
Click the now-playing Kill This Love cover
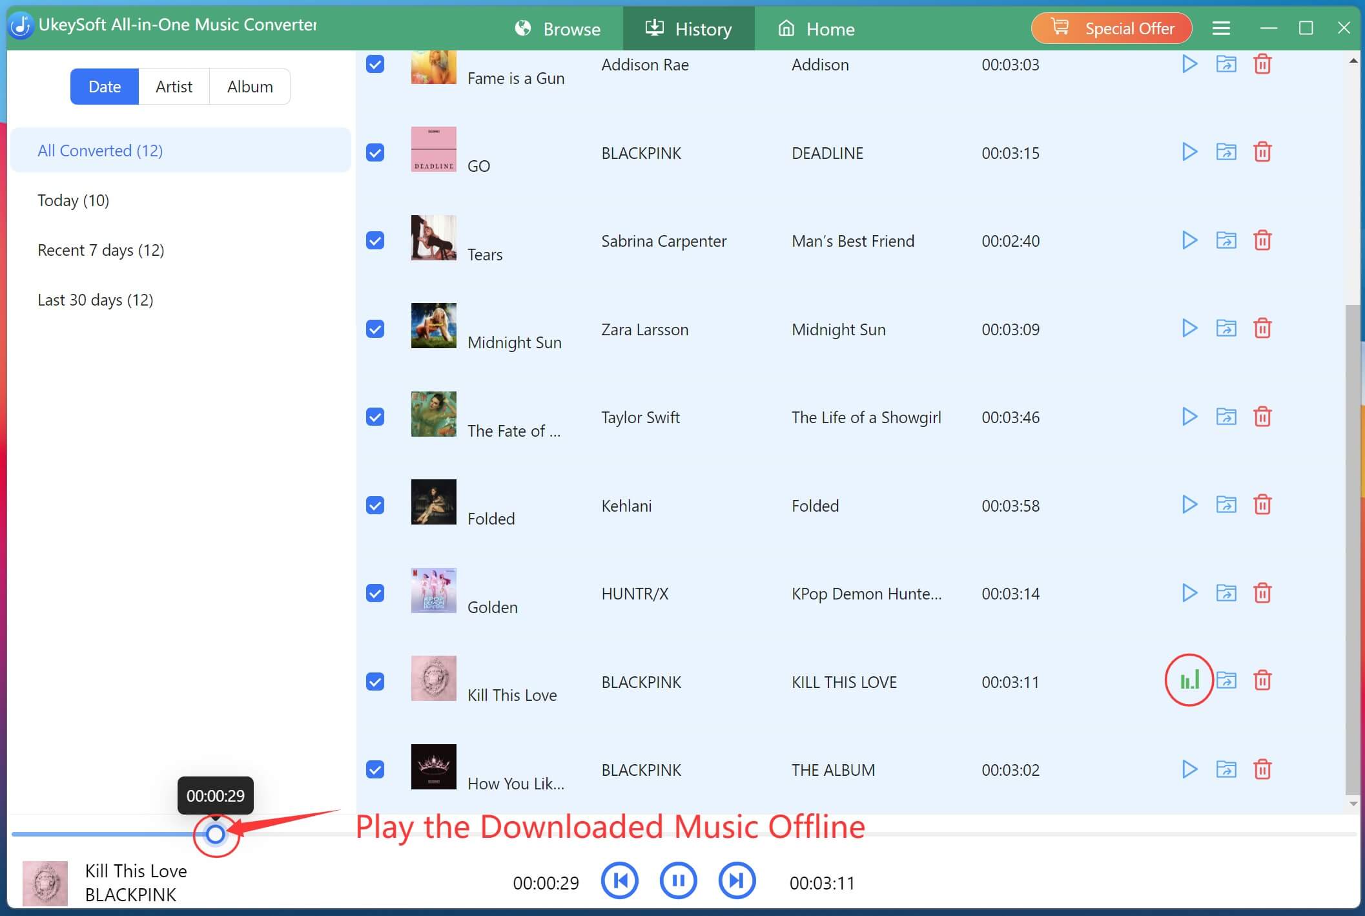tap(45, 883)
